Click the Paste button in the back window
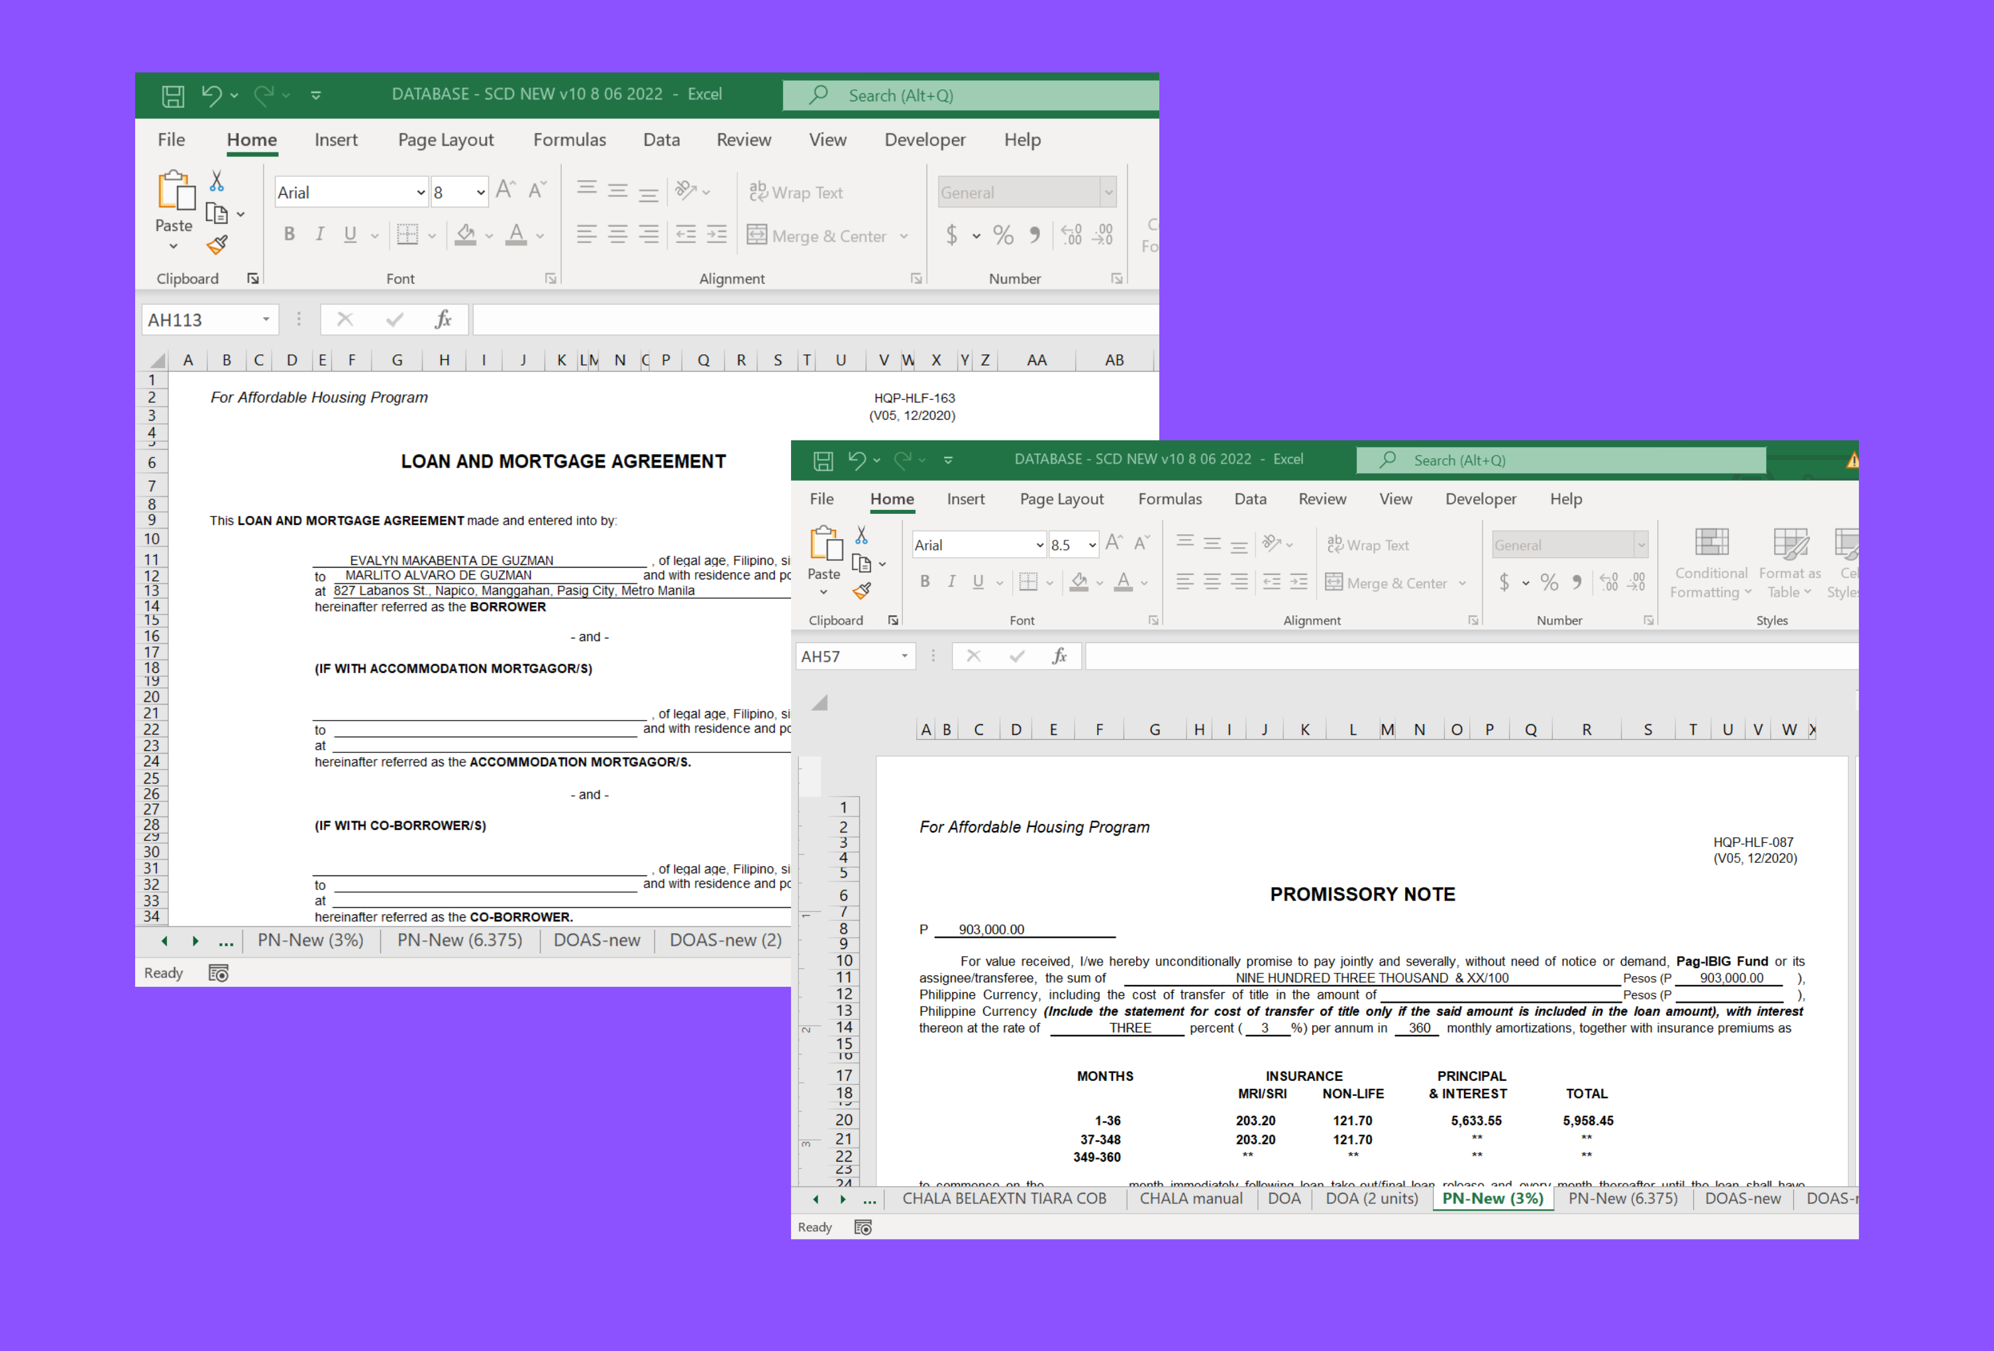Viewport: 1994px width, 1351px height. point(174,193)
